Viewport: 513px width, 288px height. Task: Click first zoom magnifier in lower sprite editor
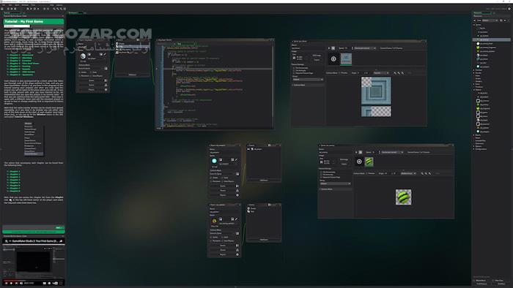coord(422,173)
